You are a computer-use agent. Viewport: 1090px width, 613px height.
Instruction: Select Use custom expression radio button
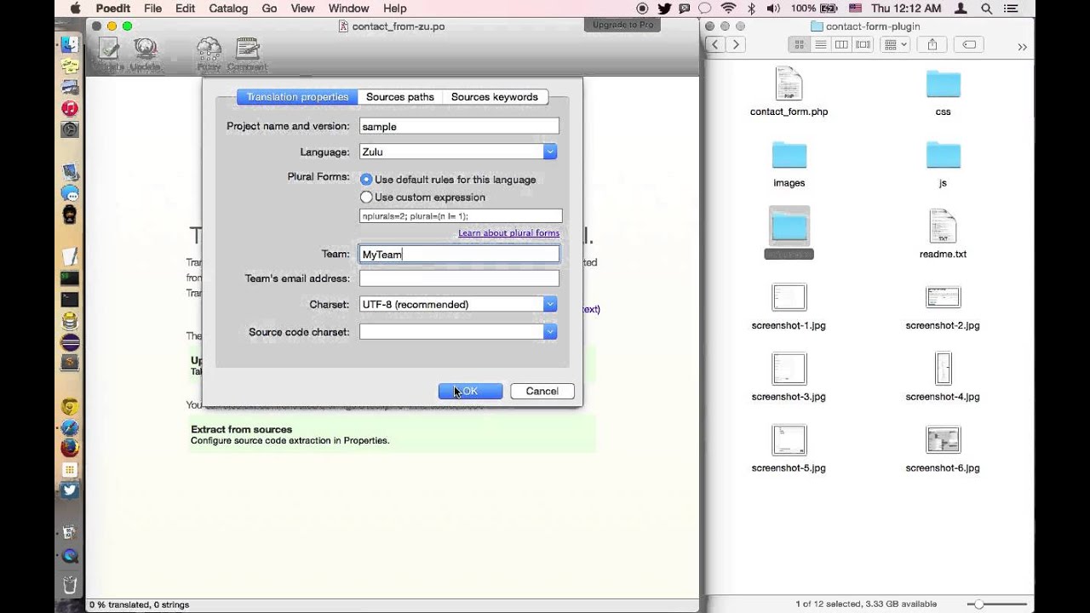pyautogui.click(x=366, y=198)
